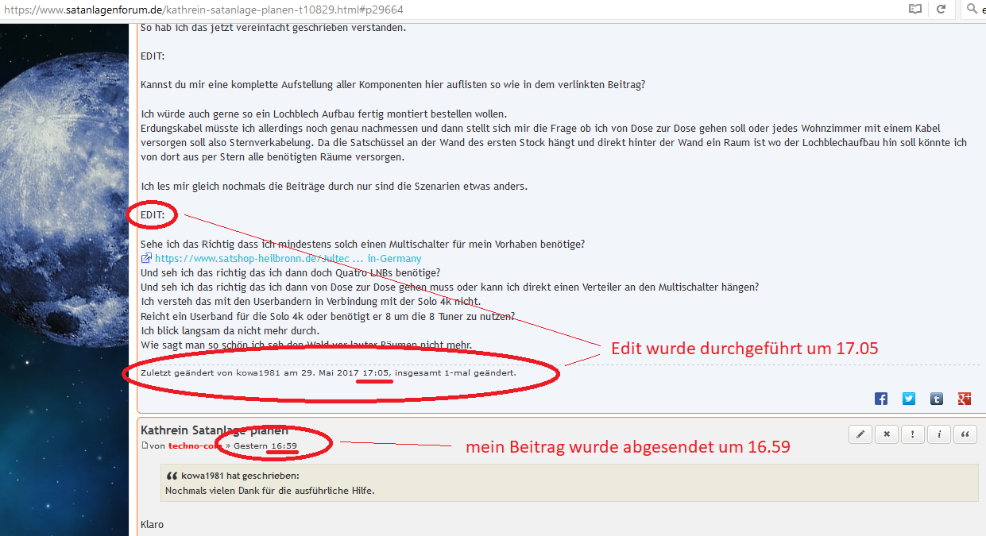Screen dimensions: 986x536
Task: Share post via Twitter icon
Action: click(909, 399)
